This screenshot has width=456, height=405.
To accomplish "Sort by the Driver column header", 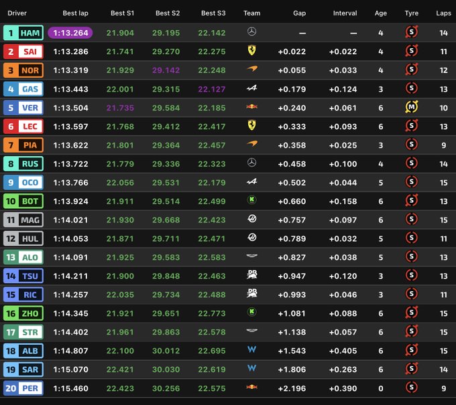I will point(17,13).
